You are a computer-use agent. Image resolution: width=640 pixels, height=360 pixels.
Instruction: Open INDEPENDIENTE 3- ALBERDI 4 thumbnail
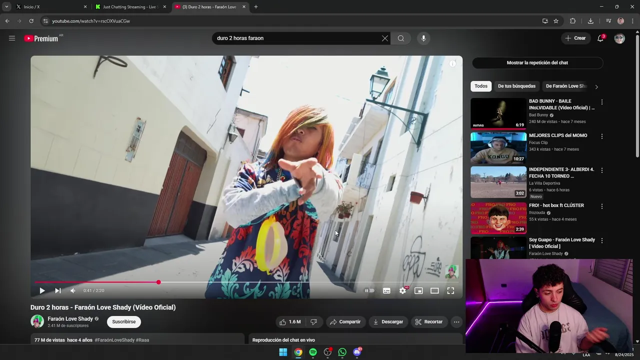point(498,182)
